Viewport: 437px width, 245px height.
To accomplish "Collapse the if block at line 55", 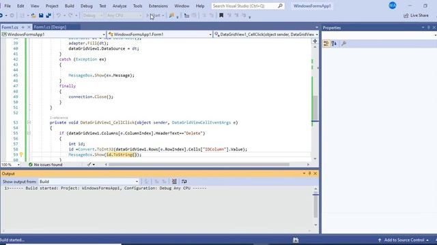I will point(29,133).
